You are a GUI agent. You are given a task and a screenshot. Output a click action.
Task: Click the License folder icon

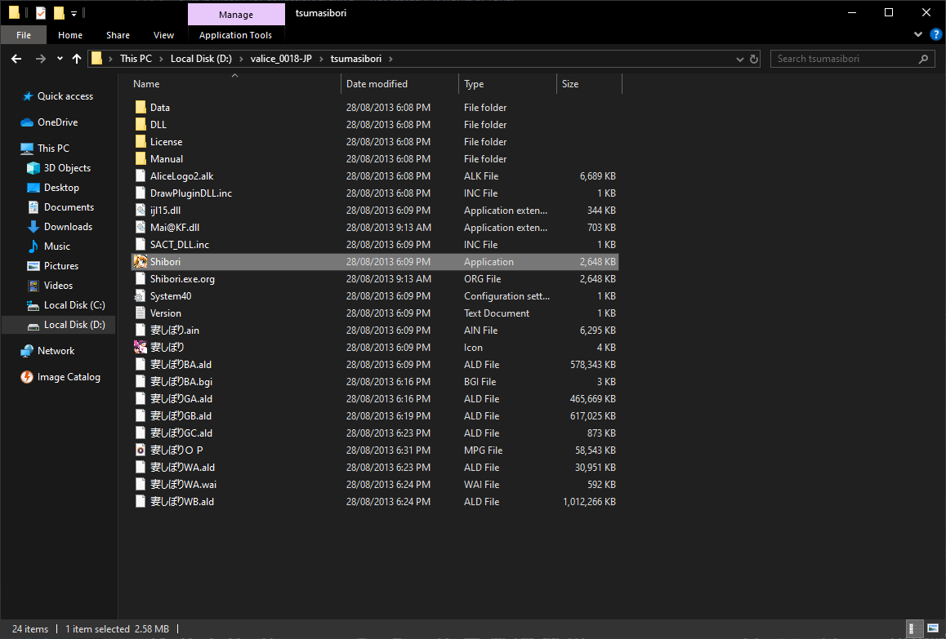click(x=141, y=142)
